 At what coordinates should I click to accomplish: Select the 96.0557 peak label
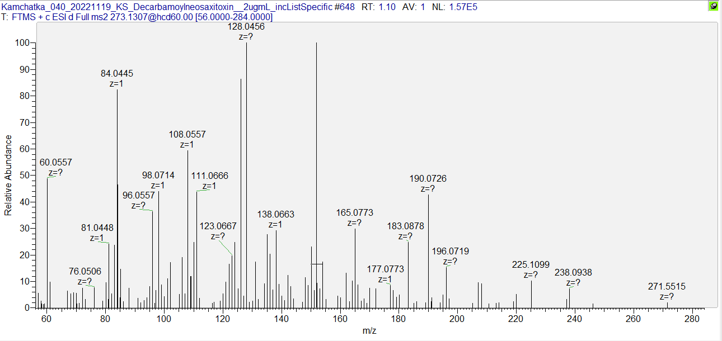(x=139, y=196)
